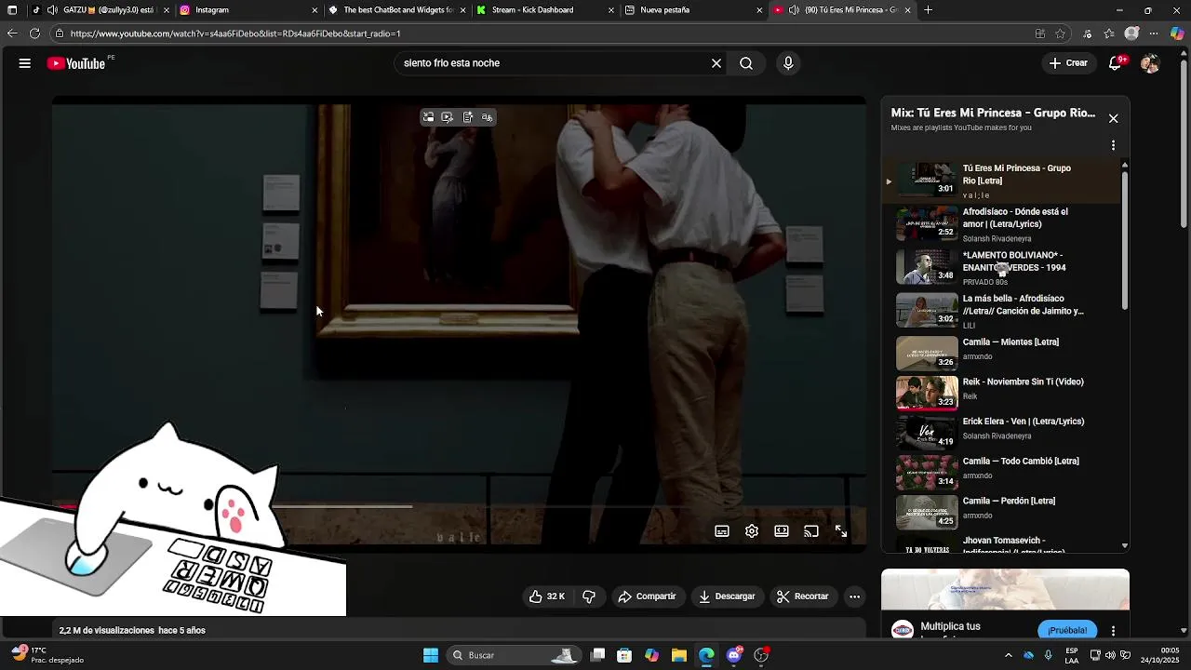Screen dimensions: 1191x670
Task: Open the weather widget showing 17°C
Action: coord(47,655)
